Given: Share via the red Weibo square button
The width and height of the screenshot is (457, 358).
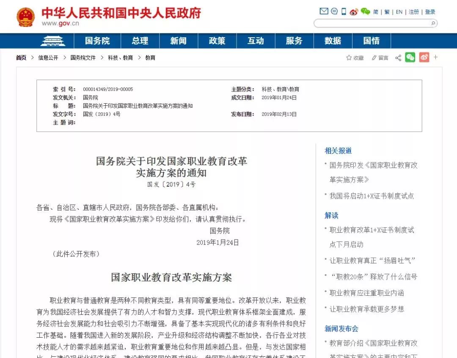Looking at the screenshot, I should (424, 58).
